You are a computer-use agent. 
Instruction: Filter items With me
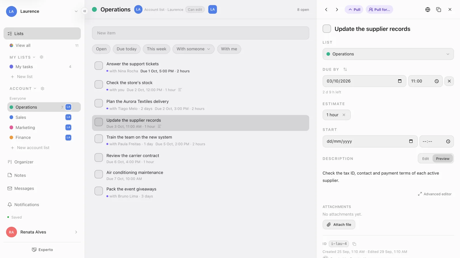tap(229, 49)
